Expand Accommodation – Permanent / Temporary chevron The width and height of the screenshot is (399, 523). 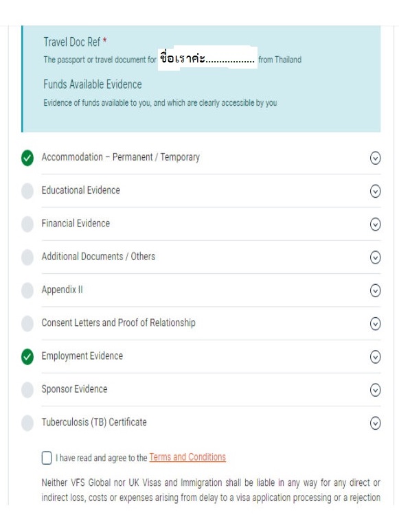pos(376,158)
